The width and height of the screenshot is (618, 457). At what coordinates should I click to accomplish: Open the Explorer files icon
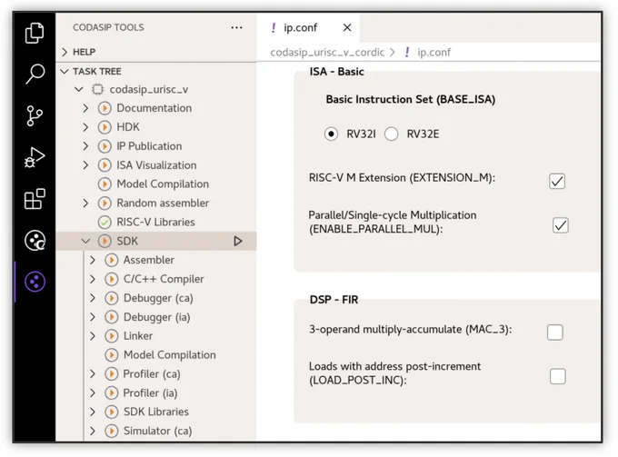[x=35, y=33]
